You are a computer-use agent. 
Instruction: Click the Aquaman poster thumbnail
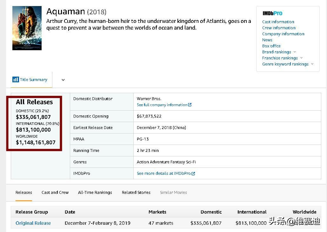[27, 28]
